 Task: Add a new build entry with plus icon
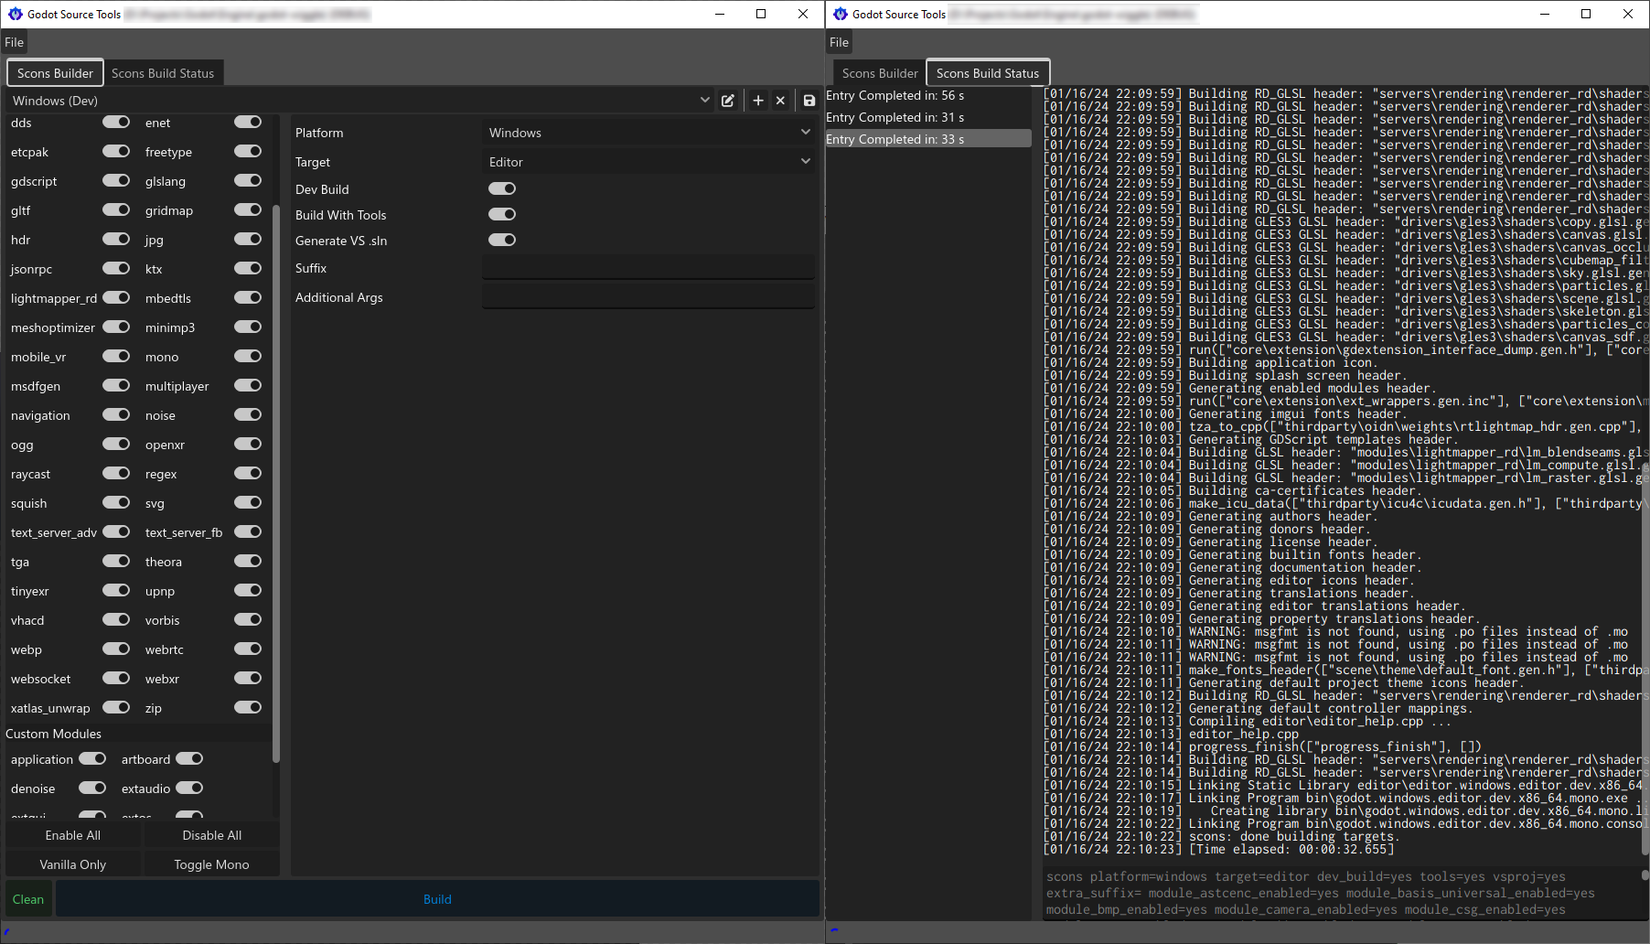point(758,101)
